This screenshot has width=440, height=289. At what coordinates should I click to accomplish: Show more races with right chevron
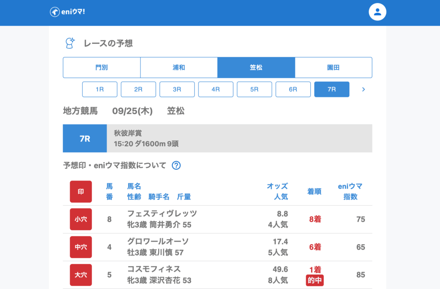tap(364, 90)
